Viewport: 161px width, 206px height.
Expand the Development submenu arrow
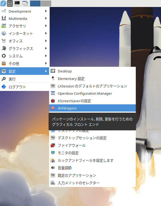tap(46, 11)
